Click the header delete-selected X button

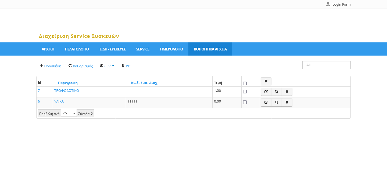pos(266,81)
